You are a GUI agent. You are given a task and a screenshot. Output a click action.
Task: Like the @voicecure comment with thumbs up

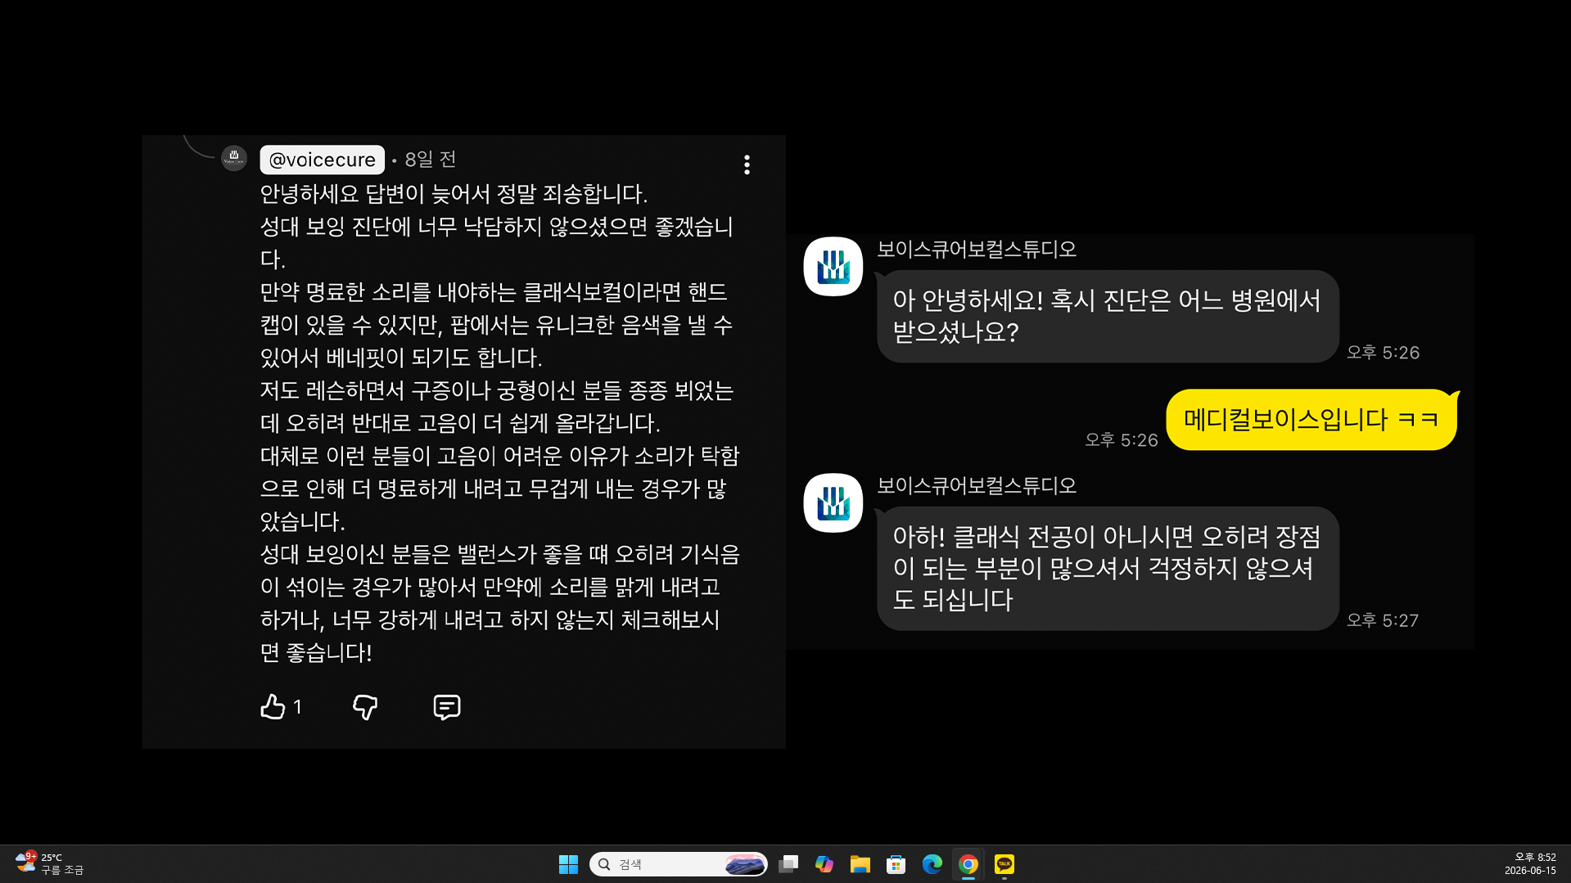pos(273,706)
